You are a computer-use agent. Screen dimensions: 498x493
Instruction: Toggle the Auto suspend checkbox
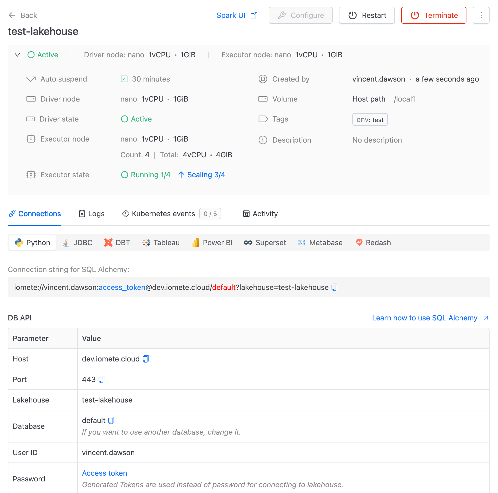pos(124,79)
